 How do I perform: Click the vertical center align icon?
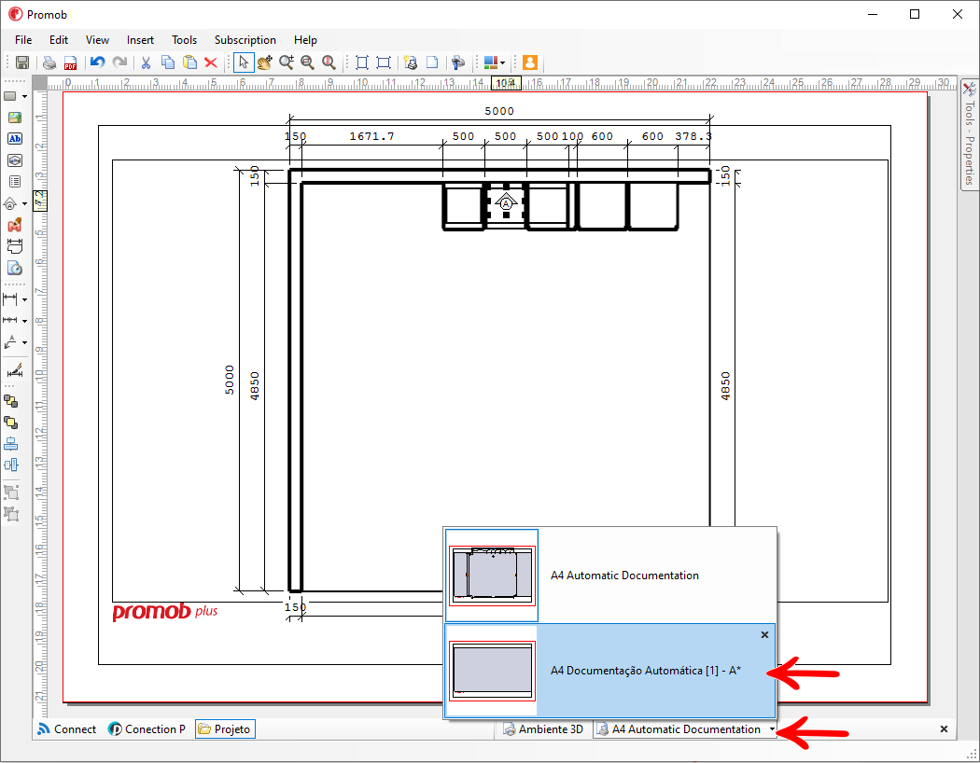[11, 465]
